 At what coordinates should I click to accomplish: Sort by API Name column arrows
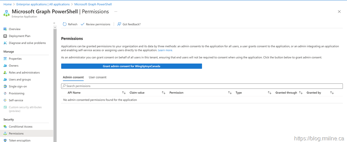[x=124, y=92]
